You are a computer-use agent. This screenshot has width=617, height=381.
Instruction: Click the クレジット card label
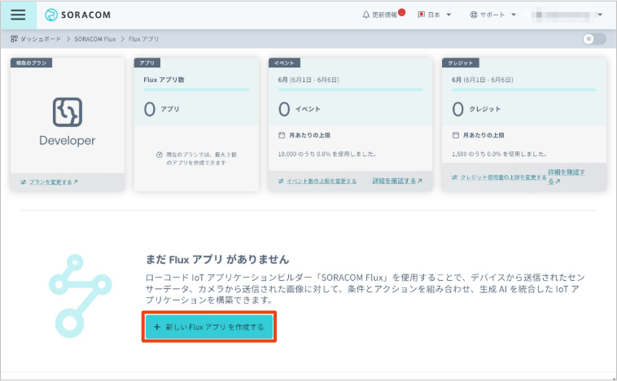[x=460, y=63]
